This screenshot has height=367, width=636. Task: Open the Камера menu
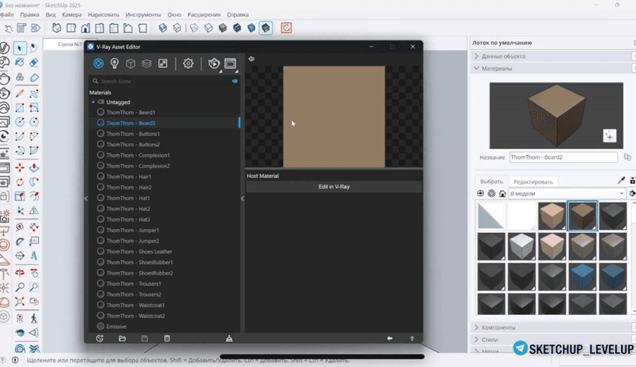tap(72, 15)
